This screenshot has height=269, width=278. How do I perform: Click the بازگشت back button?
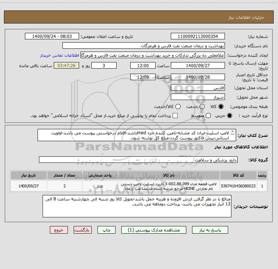coord(83,230)
